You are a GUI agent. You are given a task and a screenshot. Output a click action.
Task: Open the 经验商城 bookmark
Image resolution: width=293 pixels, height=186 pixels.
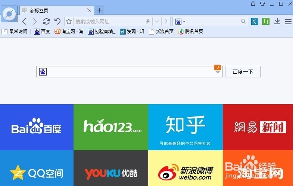point(102,32)
